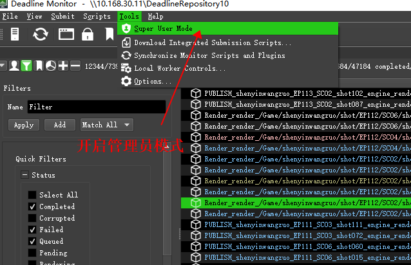This screenshot has height=265, width=411.
Task: Check the Select All status checkbox
Action: coord(32,195)
